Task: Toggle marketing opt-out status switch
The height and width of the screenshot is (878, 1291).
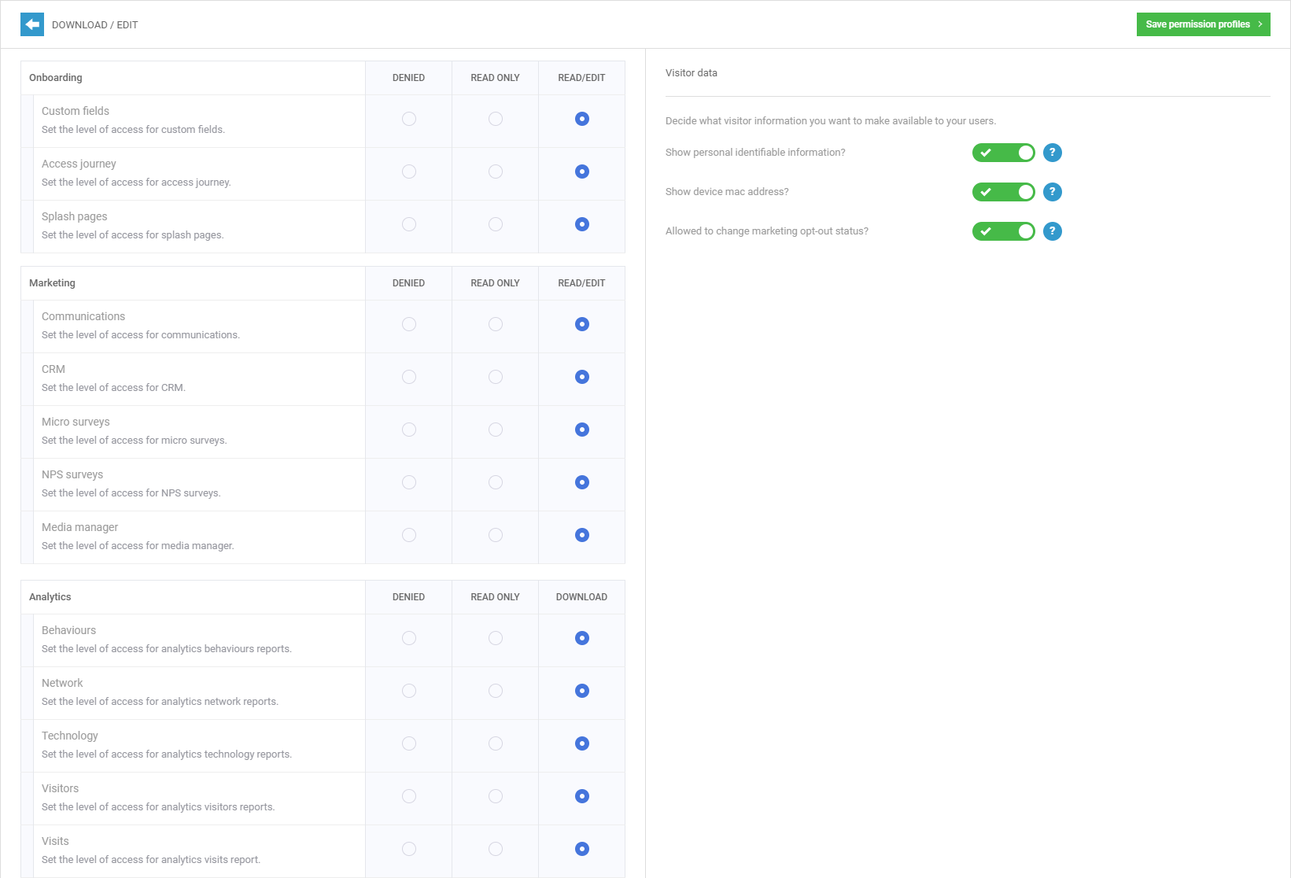Action: (x=1004, y=231)
